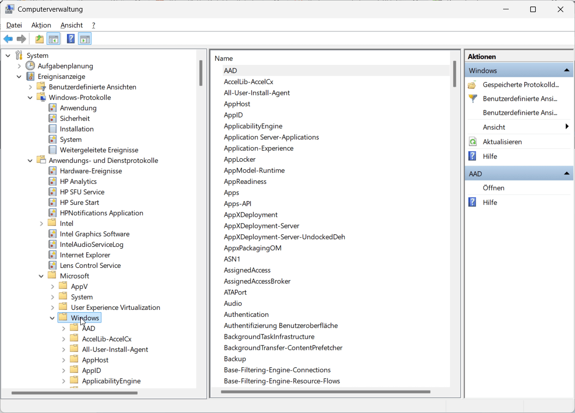The height and width of the screenshot is (413, 575).
Task: Select IntelAudioServiceLog in the tree
Action: pos(91,245)
